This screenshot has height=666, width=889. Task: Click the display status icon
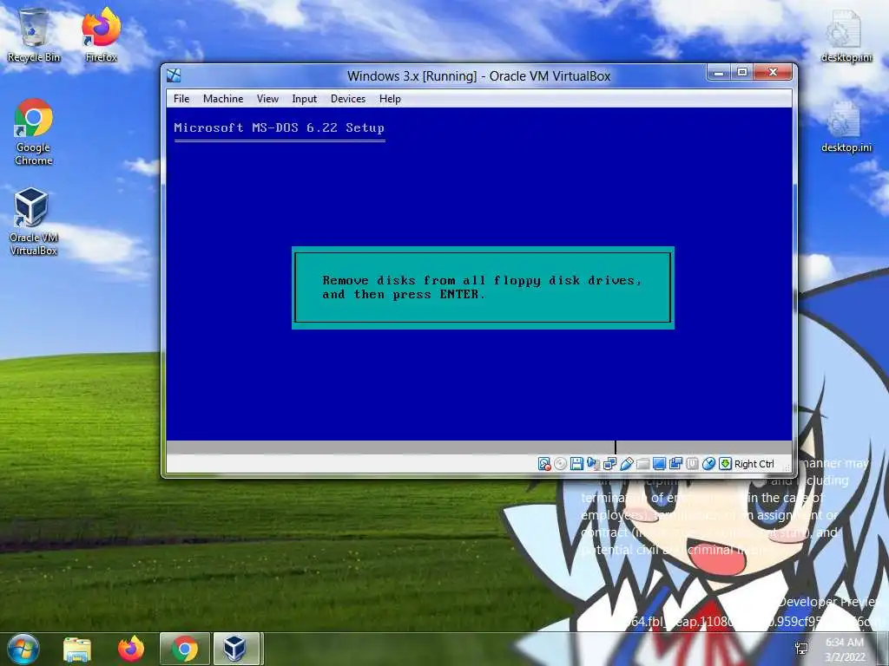[659, 464]
